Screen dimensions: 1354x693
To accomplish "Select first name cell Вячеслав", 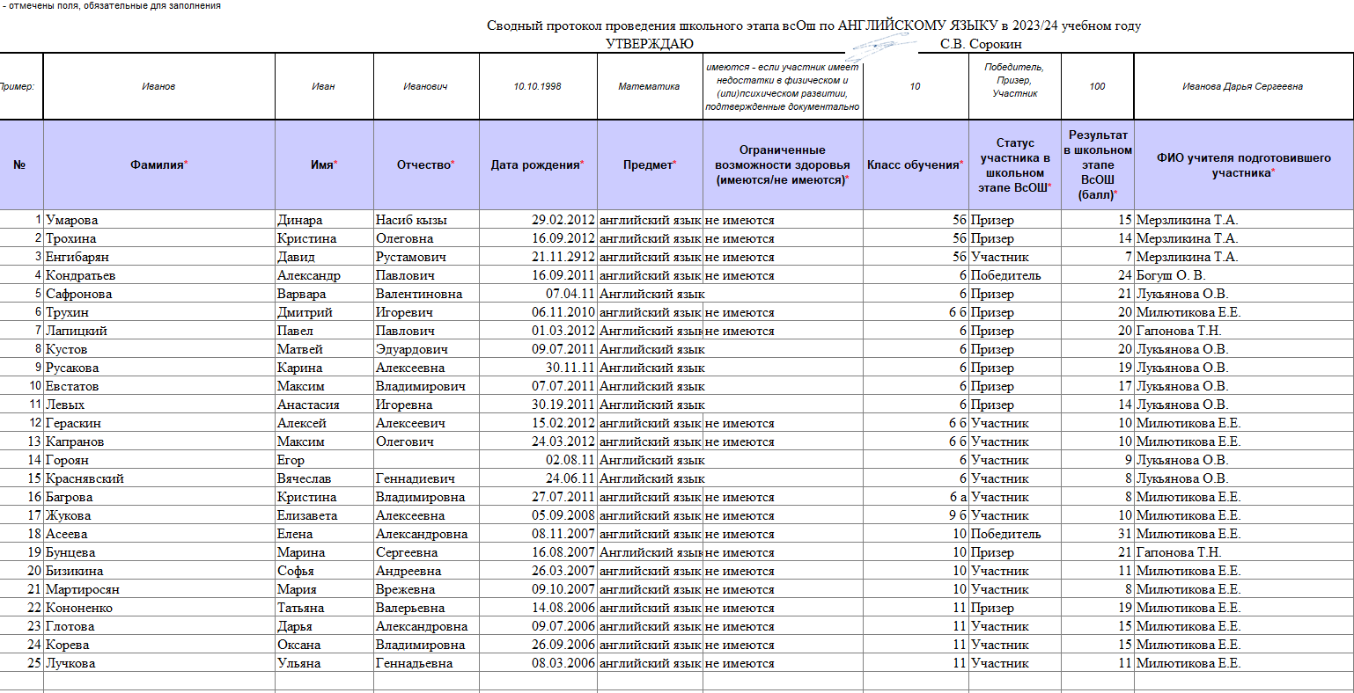I will [324, 478].
